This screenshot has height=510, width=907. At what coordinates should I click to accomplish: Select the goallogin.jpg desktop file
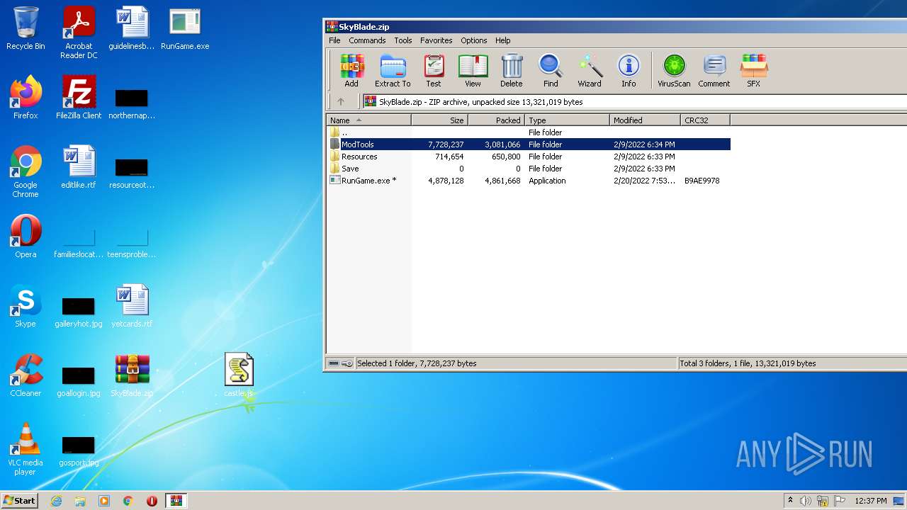pyautogui.click(x=79, y=381)
